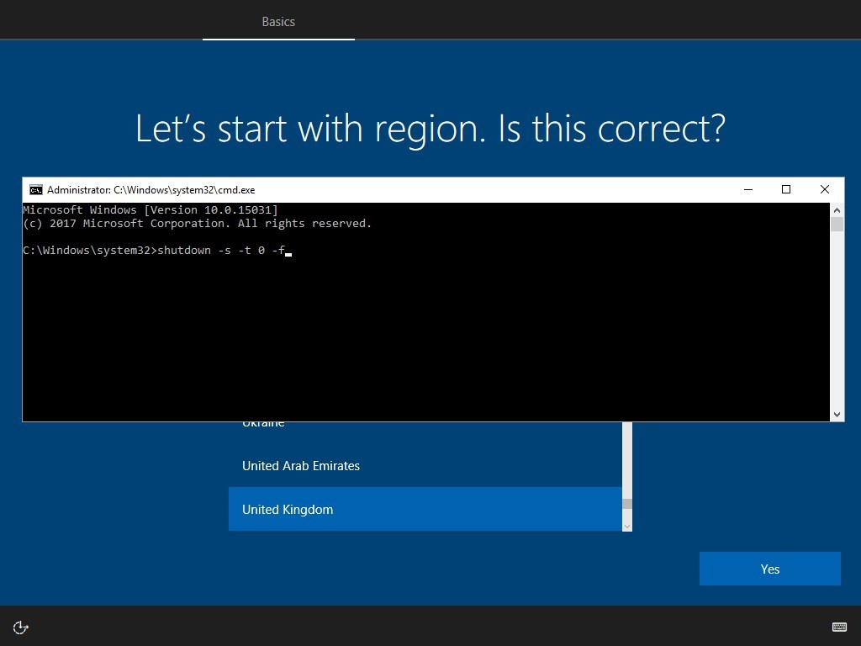Click the 'Let's start with region' heading
The image size is (861, 646).
(x=430, y=129)
